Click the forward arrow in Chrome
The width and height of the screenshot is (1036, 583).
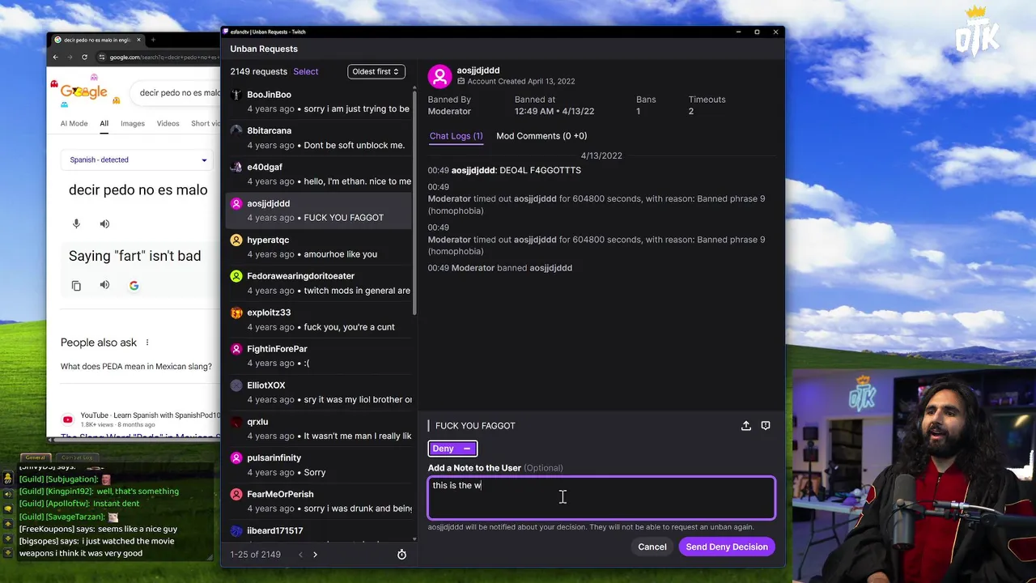(x=70, y=57)
